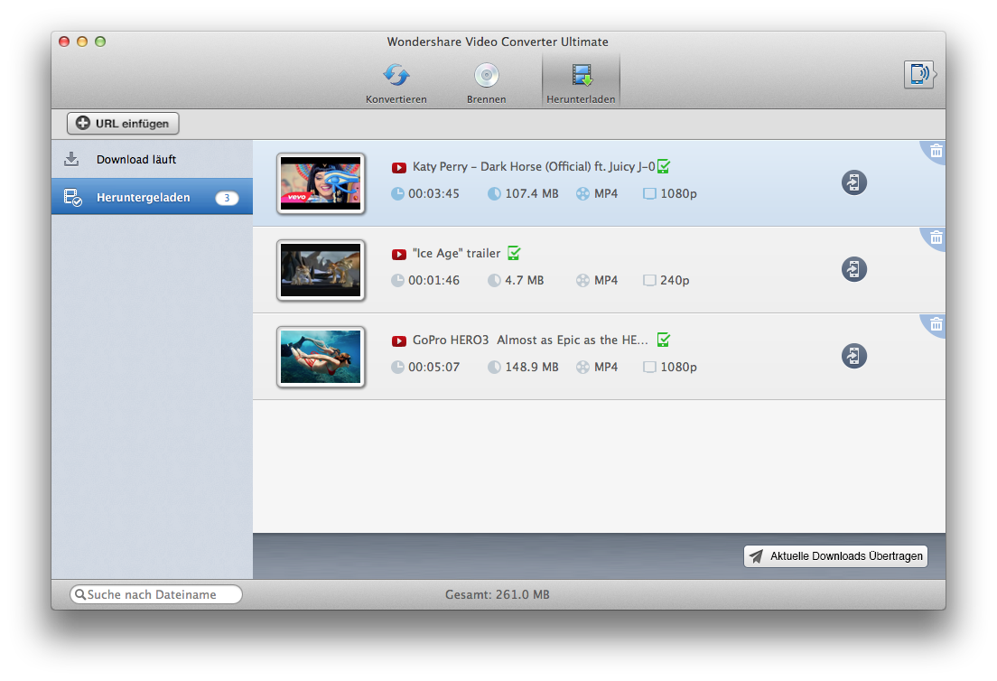The width and height of the screenshot is (997, 681).
Task: Open the GoPro HERO3 thumbnail
Action: (321, 357)
